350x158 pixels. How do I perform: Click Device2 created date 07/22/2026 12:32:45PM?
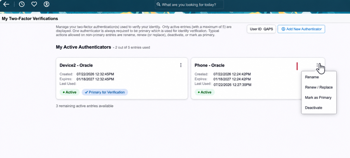tap(95, 74)
